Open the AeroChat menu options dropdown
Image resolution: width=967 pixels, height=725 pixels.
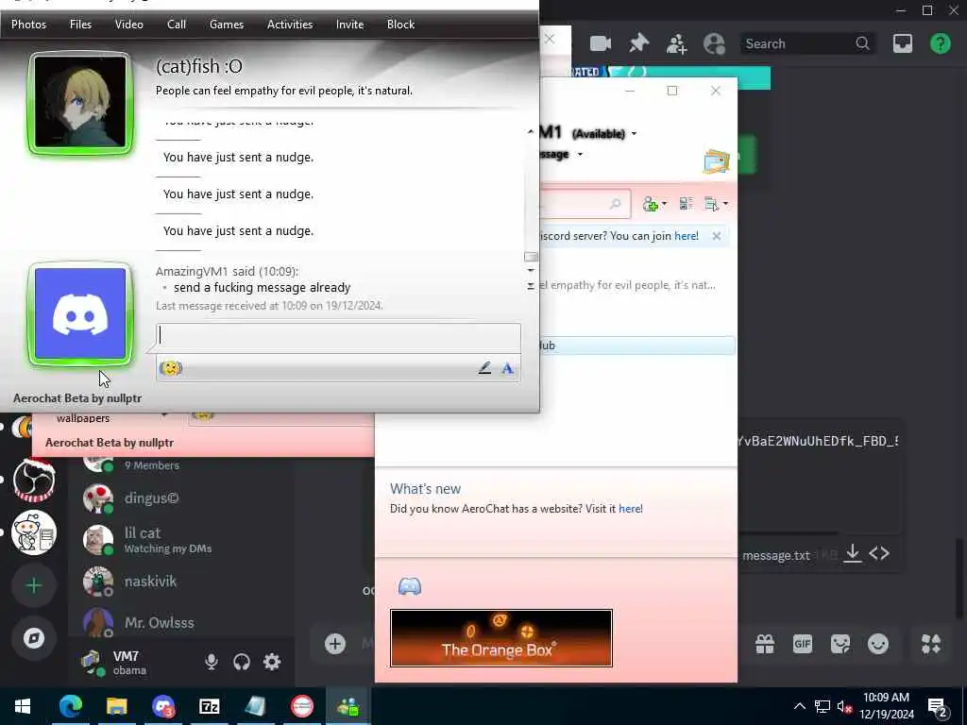[x=716, y=204]
